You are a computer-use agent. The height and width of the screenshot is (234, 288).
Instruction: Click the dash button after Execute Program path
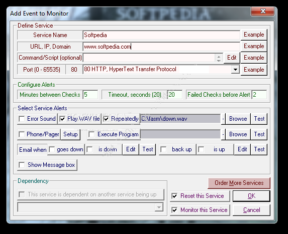pos(223,134)
